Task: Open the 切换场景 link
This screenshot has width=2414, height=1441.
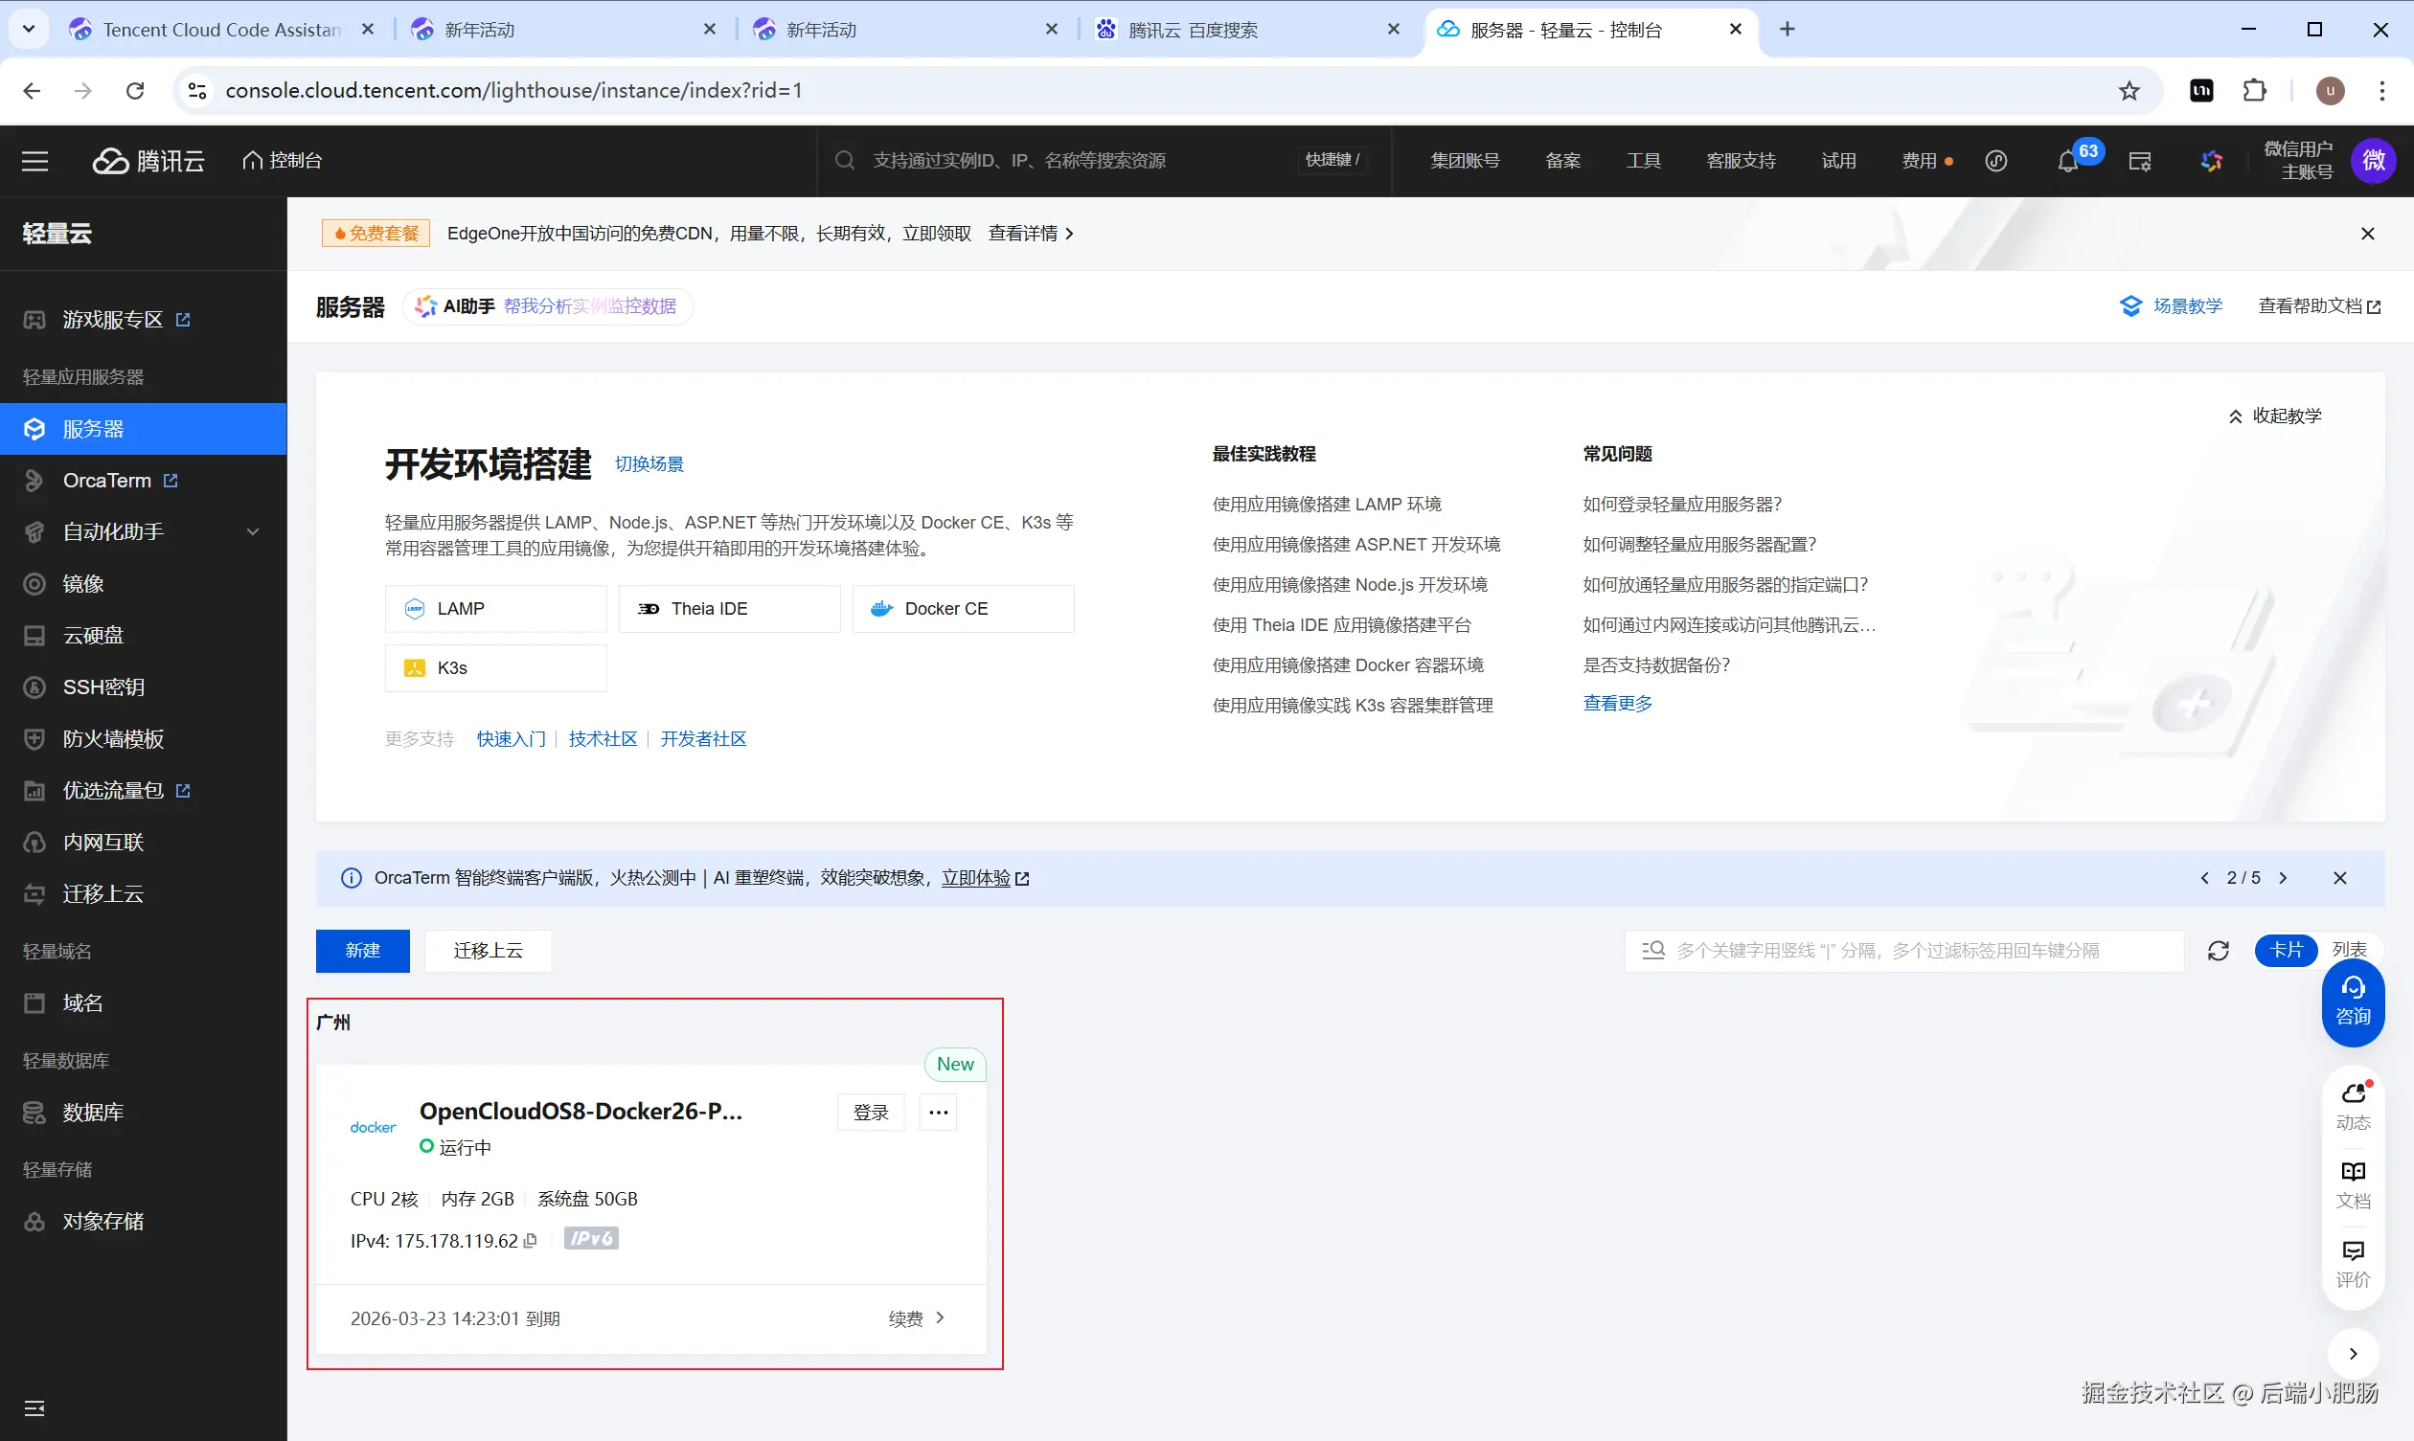Action: coord(649,463)
